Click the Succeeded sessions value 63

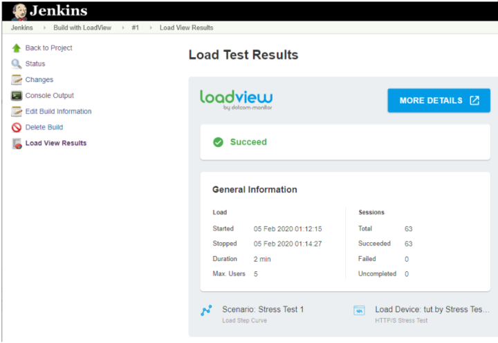[409, 244]
